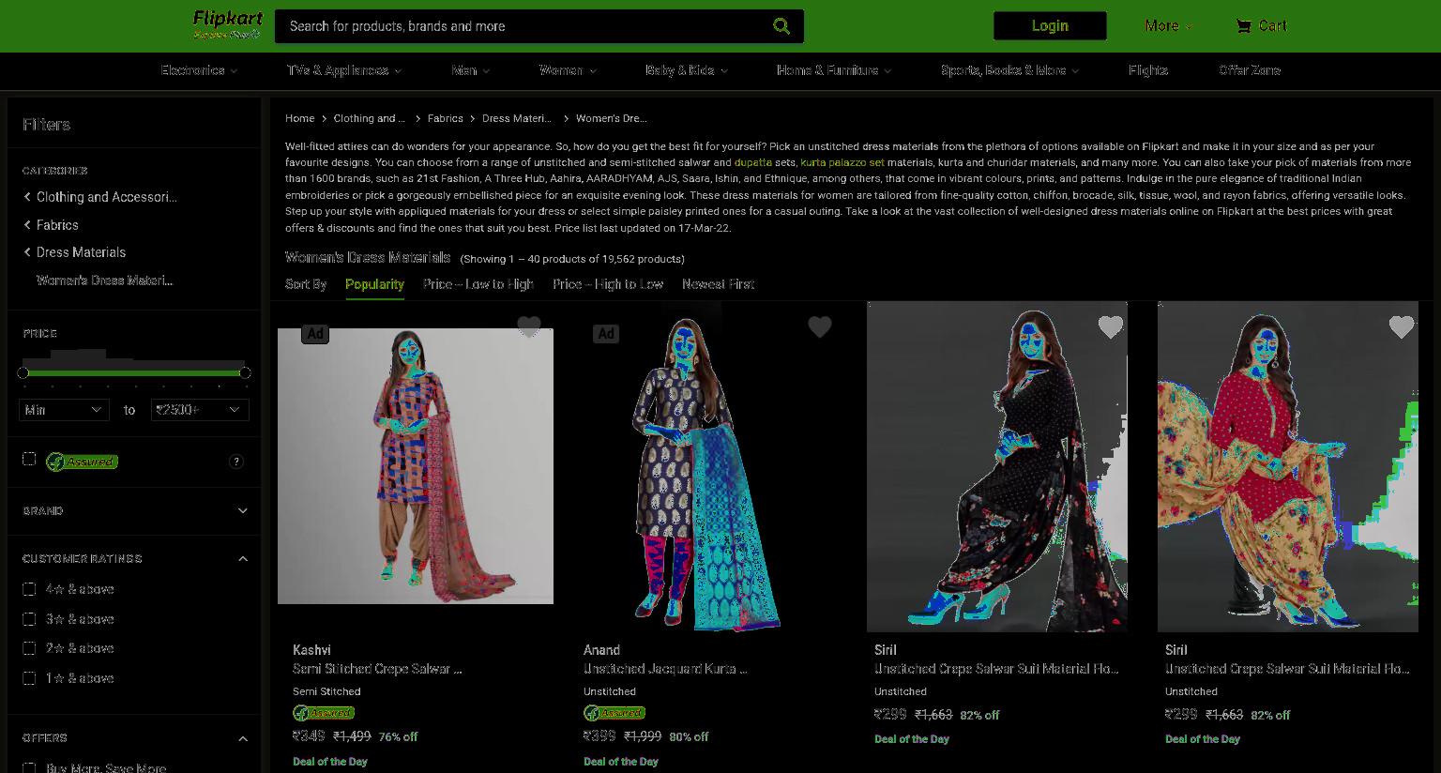Open the black Siril salwar suit image
The height and width of the screenshot is (773, 1441).
point(997,466)
